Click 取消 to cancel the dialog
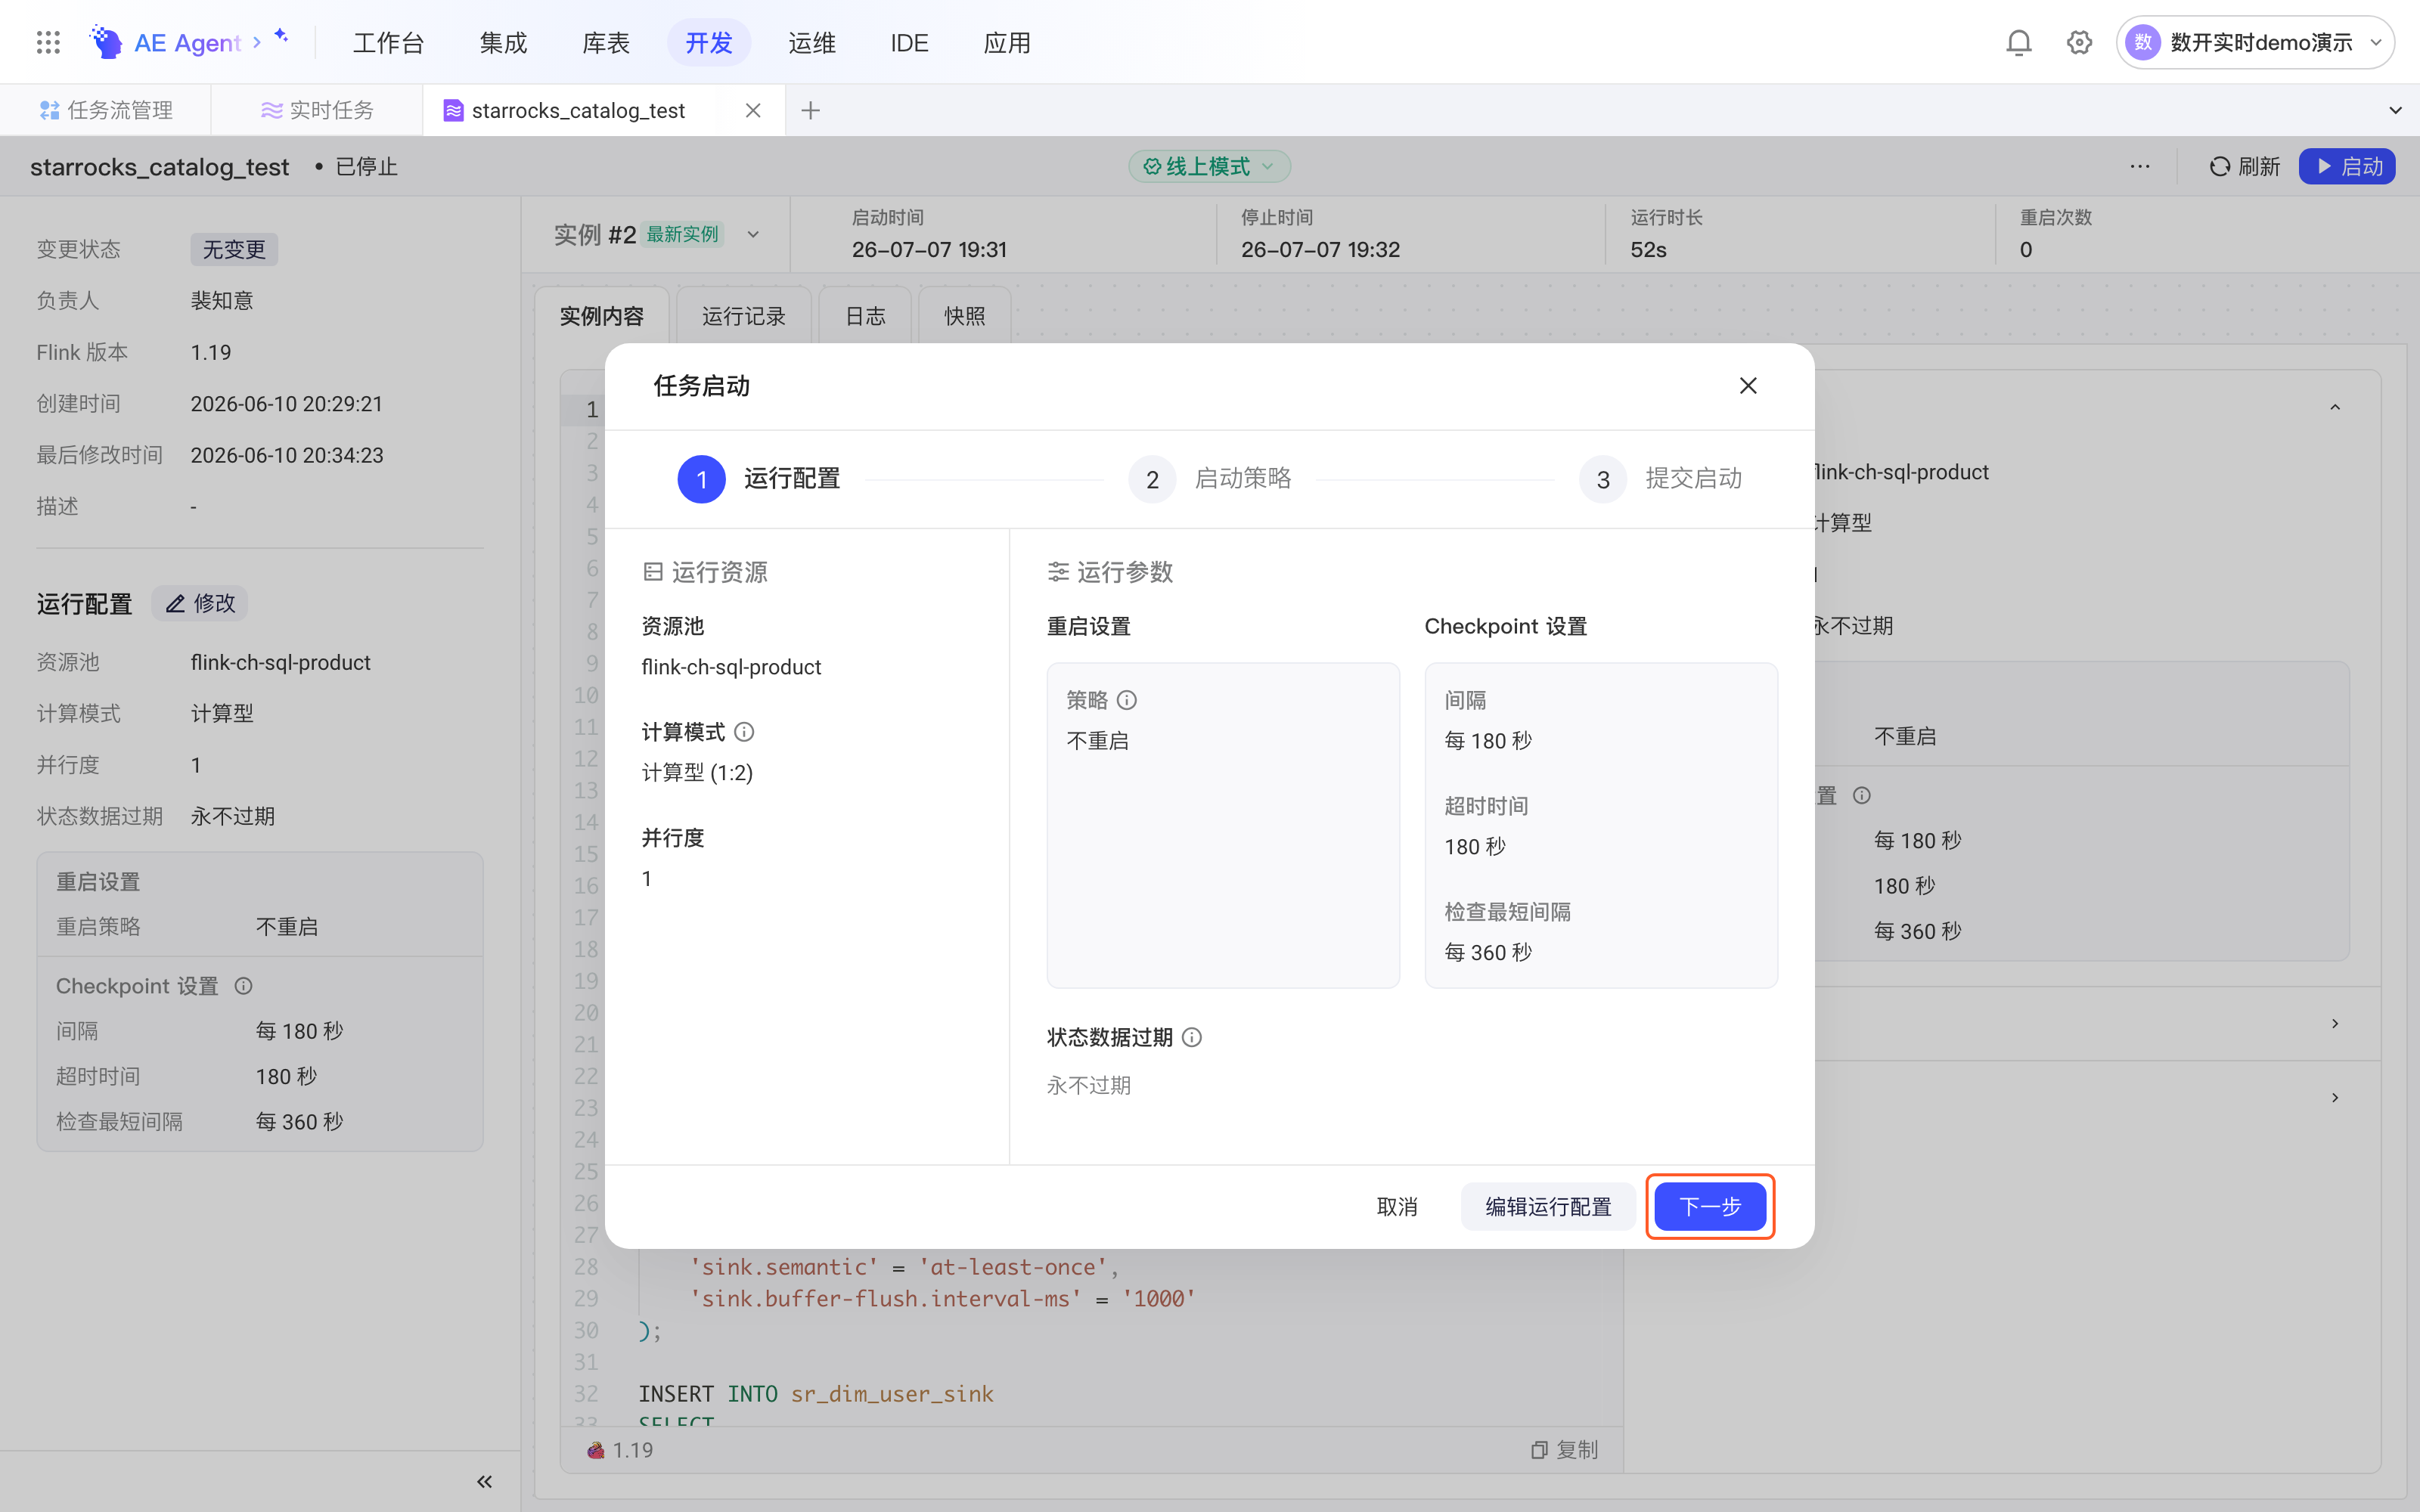 (1397, 1206)
